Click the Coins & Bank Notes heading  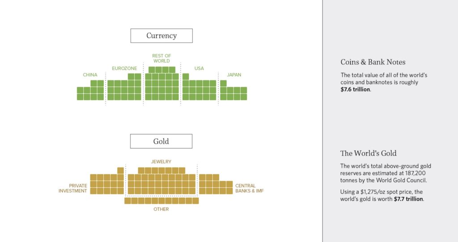(x=373, y=62)
